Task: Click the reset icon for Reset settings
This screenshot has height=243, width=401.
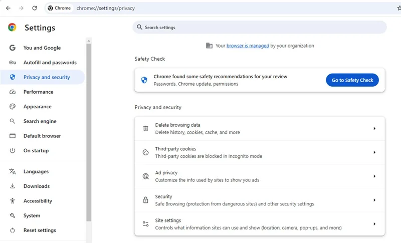Action: tap(13, 230)
